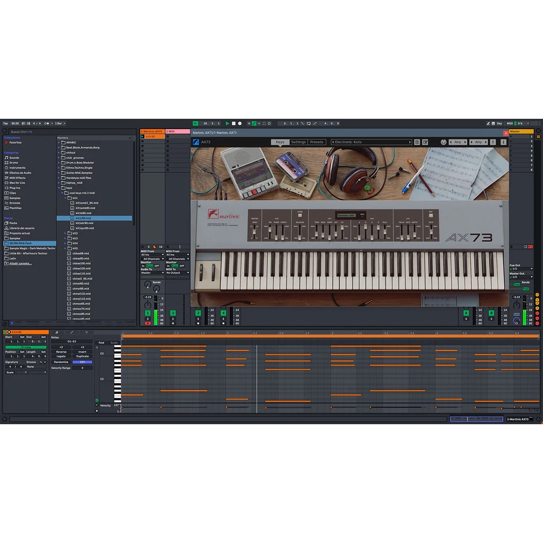Click the green Play button in transport

click(x=227, y=123)
